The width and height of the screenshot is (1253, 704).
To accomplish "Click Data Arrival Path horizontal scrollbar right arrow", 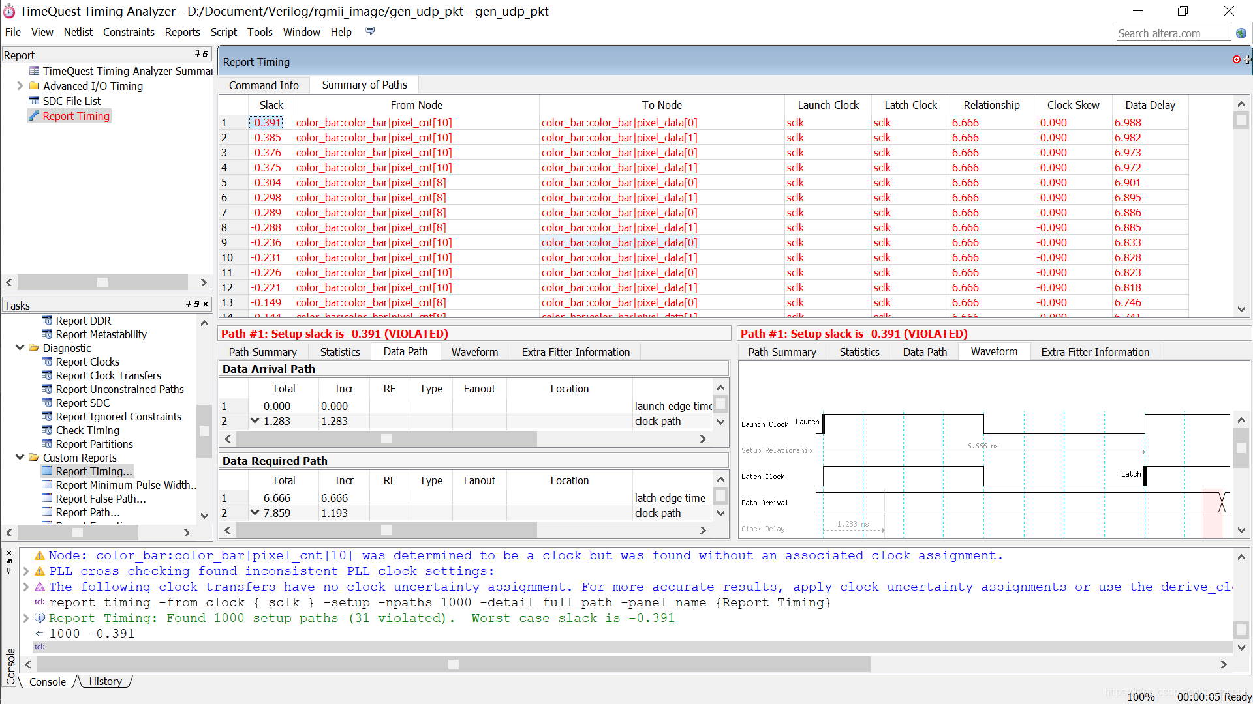I will [x=703, y=439].
